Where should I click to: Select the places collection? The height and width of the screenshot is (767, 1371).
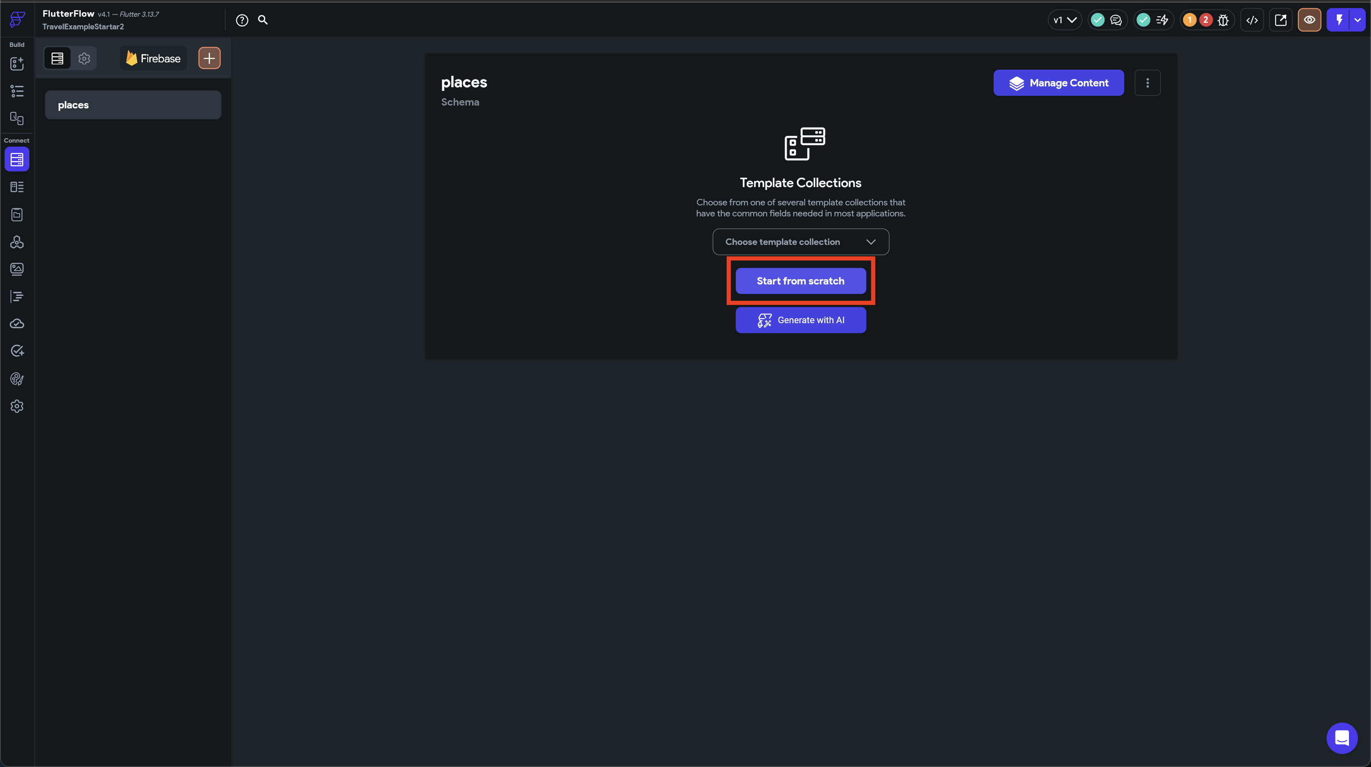point(133,105)
